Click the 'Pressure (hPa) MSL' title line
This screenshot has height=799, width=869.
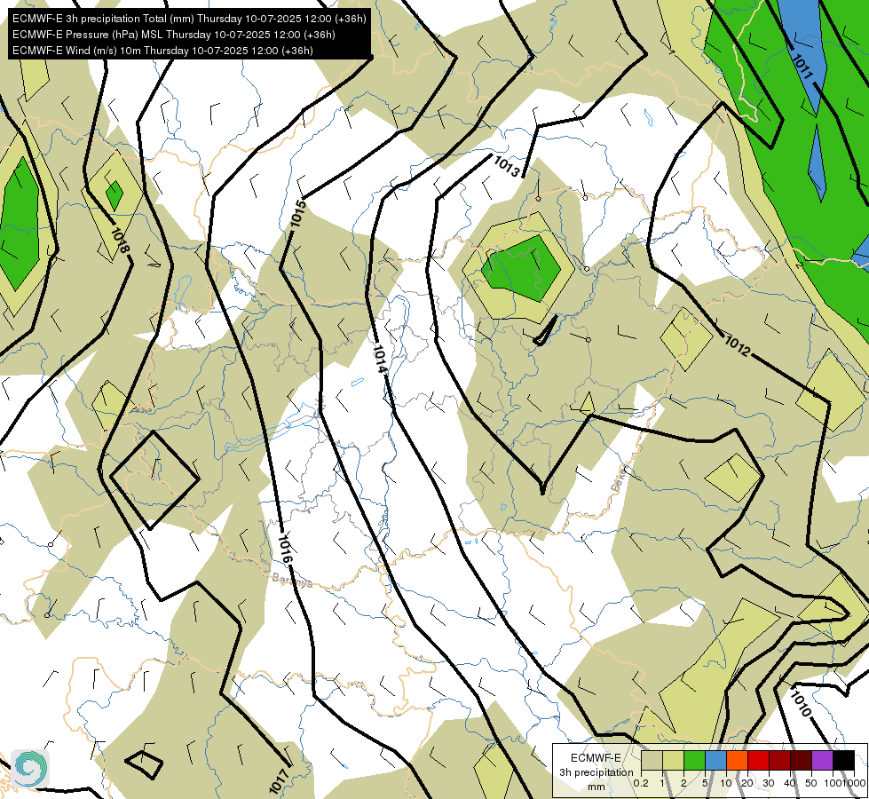173,35
